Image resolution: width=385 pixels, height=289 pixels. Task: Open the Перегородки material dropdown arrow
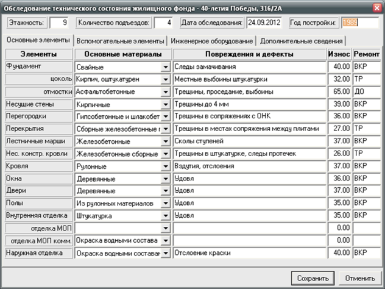[166, 116]
